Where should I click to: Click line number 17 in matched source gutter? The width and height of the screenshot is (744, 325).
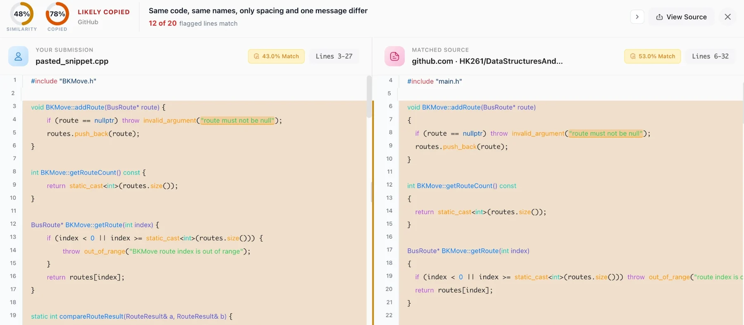pyautogui.click(x=389, y=250)
